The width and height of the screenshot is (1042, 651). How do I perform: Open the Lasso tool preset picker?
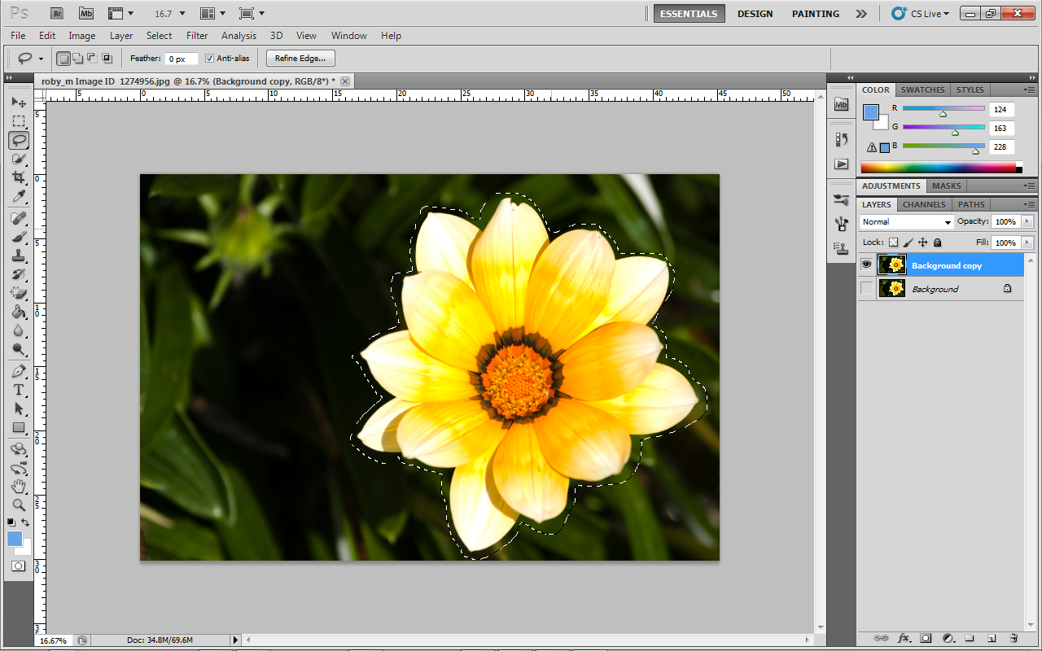pos(41,59)
